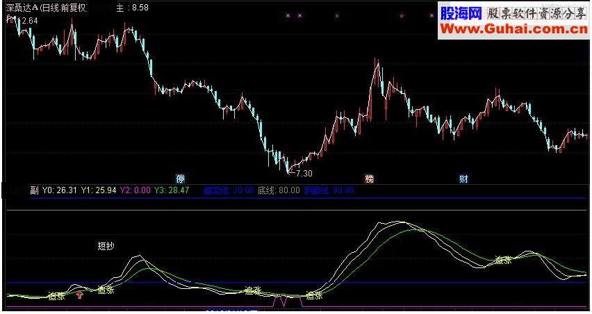Click the red 榜 event marker
This screenshot has width=592, height=314.
pos(369,179)
